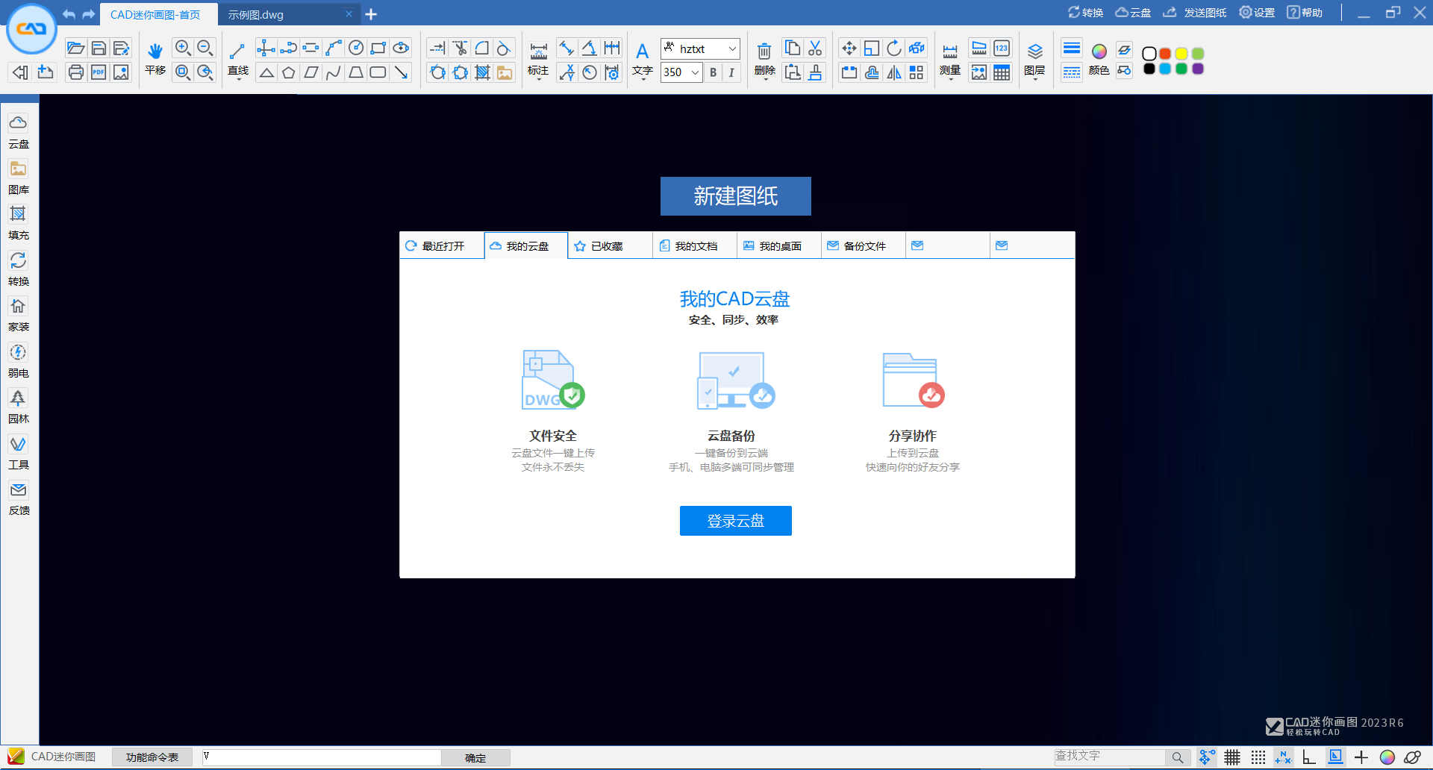The image size is (1433, 770).
Task: Click the 查找文字 search field
Action: coord(1110,757)
